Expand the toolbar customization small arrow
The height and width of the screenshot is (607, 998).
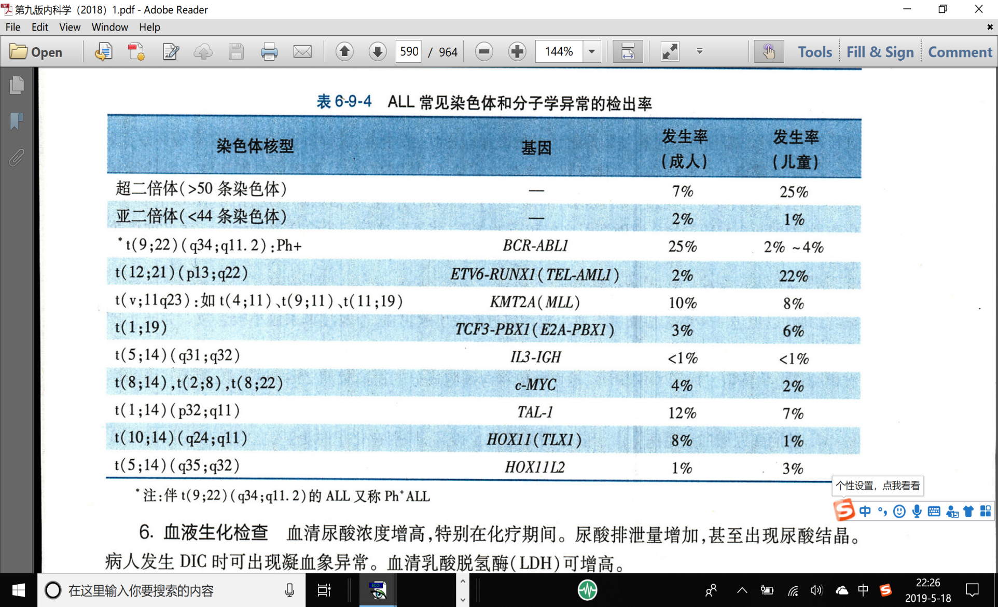pos(700,51)
